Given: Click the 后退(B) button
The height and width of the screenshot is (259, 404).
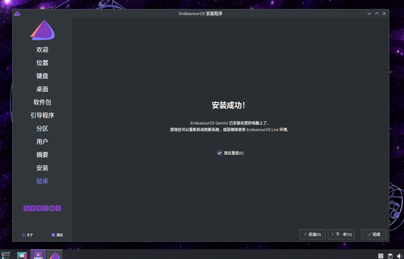Looking at the screenshot, I should (312, 234).
